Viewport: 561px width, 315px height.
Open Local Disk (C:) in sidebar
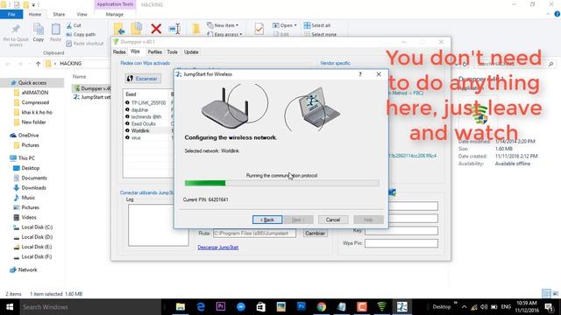point(37,227)
